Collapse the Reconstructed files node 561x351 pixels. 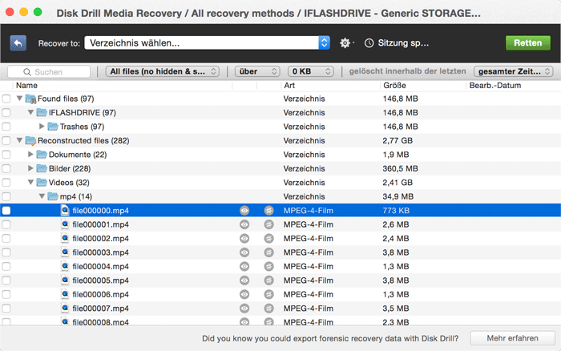(20, 140)
